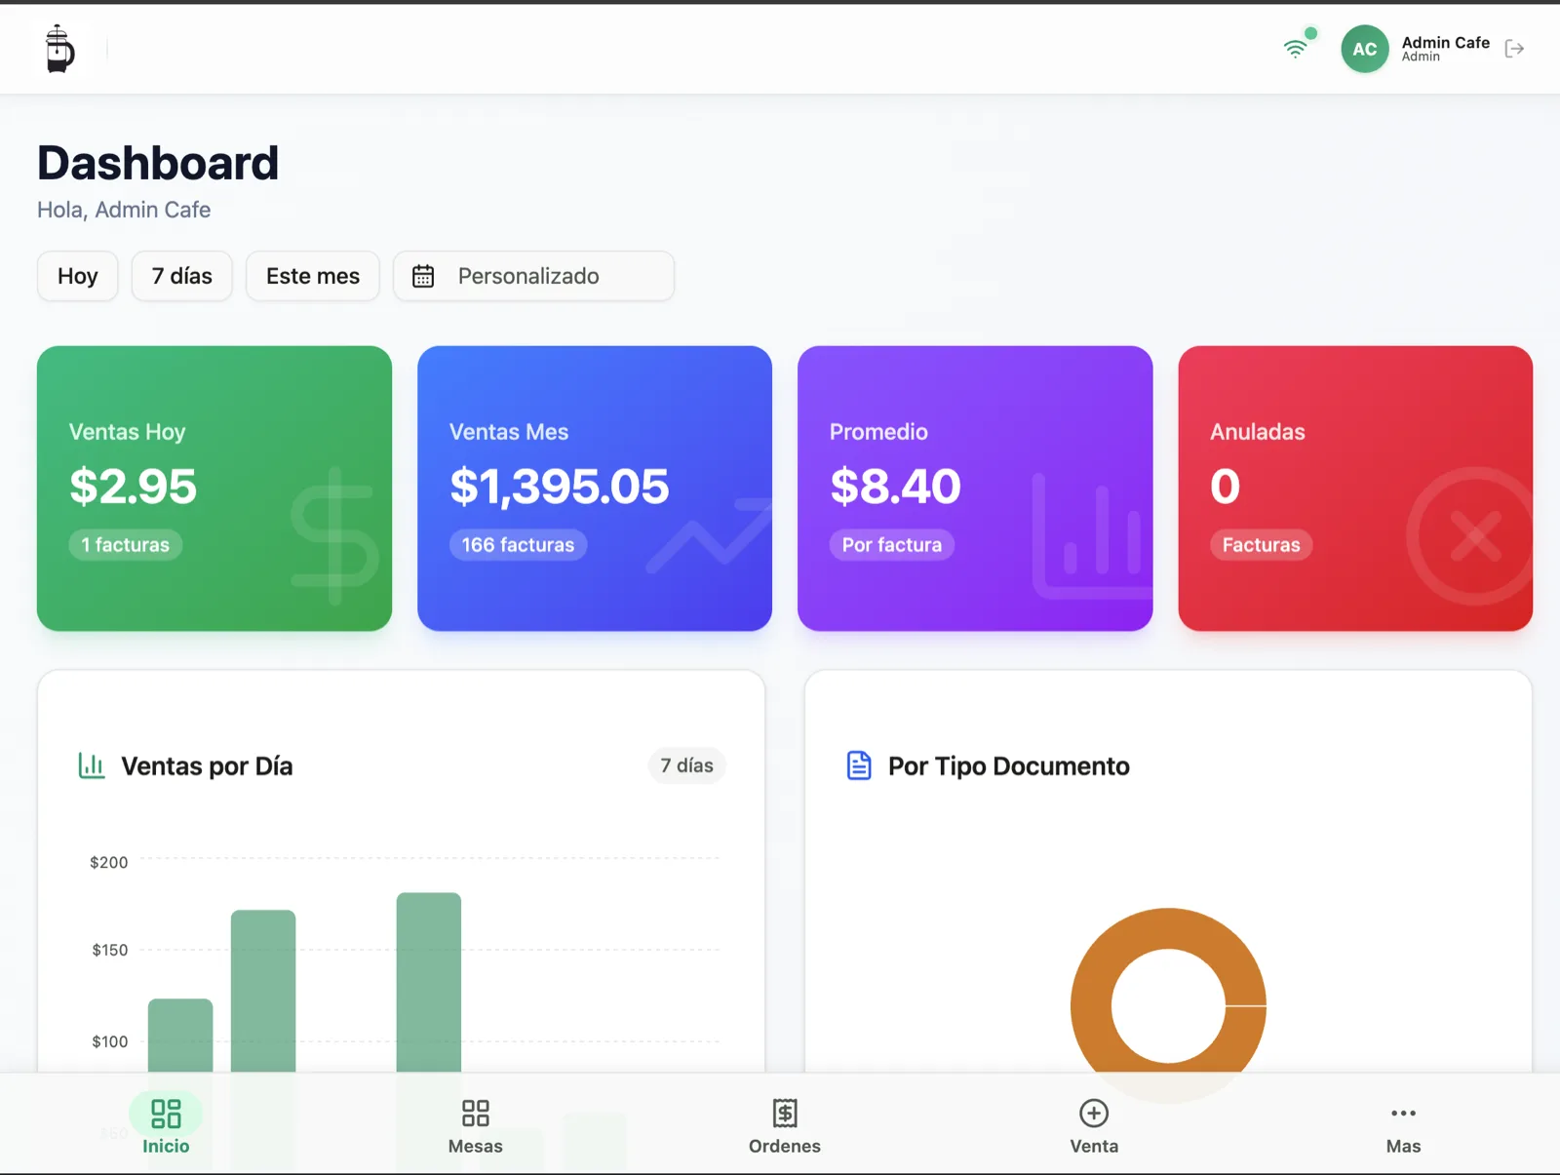Select the Hoy filter
1560x1175 pixels.
[78, 276]
